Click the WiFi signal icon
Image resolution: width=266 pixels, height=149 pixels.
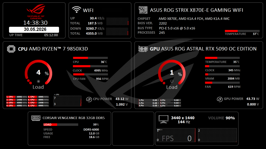pos(76,10)
